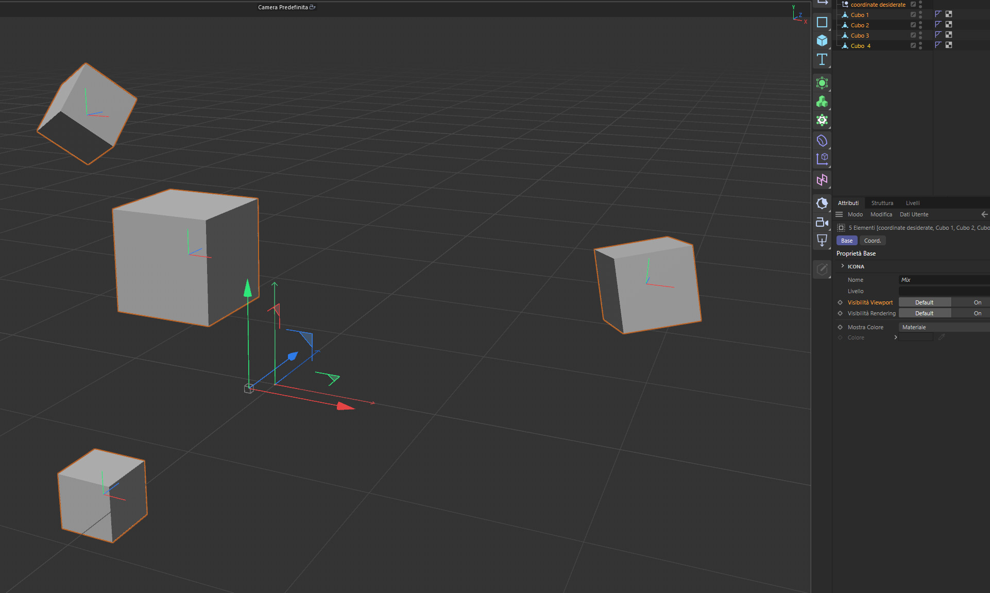990x593 pixels.
Task: Click the back arrow in Attributi panel
Action: click(x=984, y=214)
